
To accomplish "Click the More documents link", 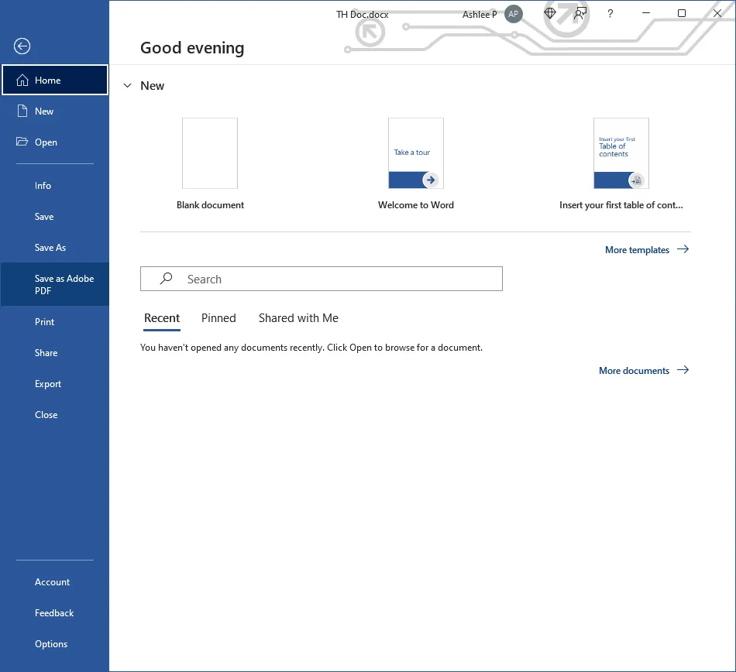I will pyautogui.click(x=634, y=371).
